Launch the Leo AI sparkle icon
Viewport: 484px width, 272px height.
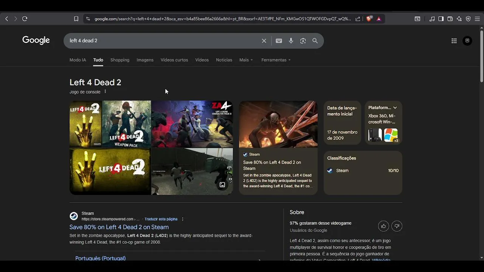pyautogui.click(x=459, y=19)
